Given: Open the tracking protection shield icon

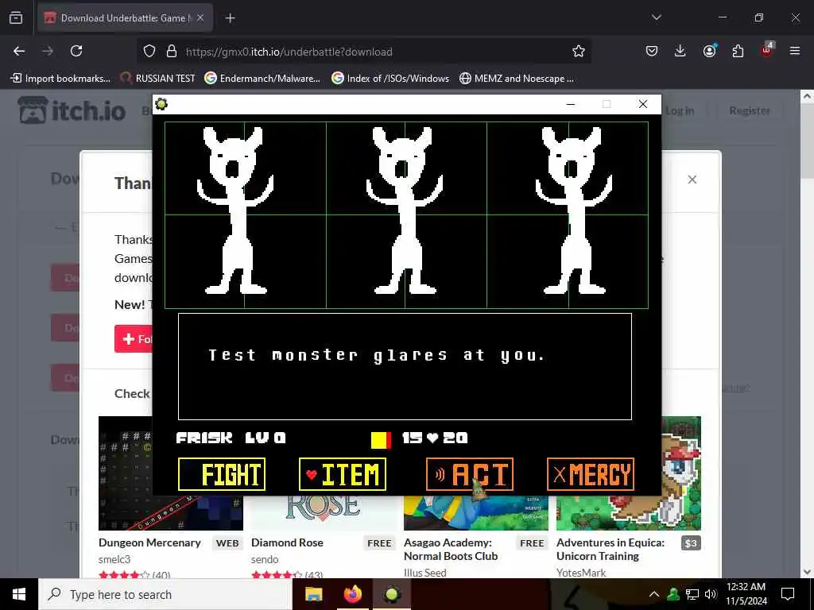Looking at the screenshot, I should point(149,51).
